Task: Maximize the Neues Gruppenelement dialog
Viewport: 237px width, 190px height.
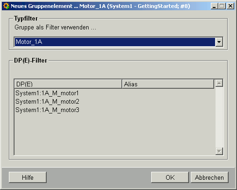Action: tap(222, 6)
